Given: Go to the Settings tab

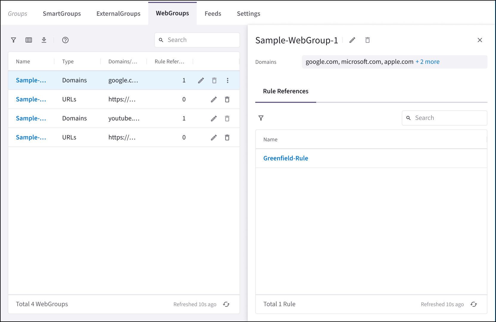Looking at the screenshot, I should tap(248, 13).
